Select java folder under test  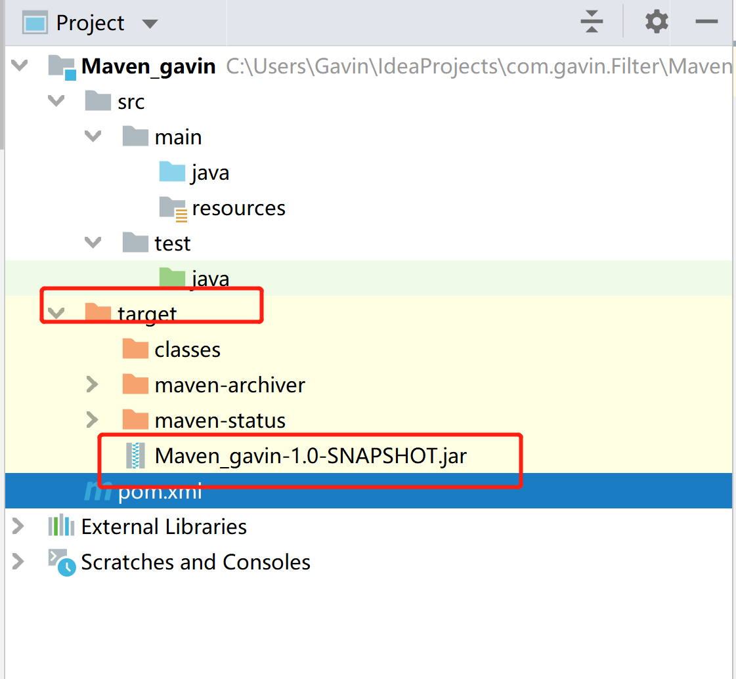coord(210,279)
